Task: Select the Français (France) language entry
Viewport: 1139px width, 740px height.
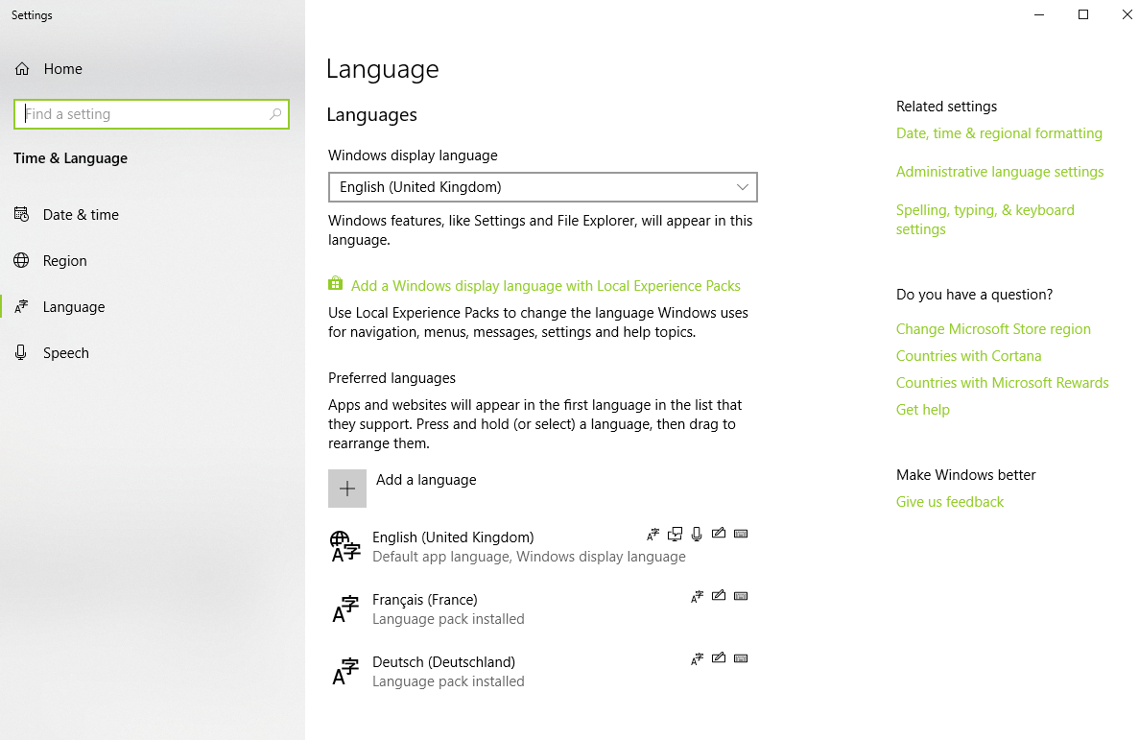Action: pyautogui.click(x=542, y=609)
